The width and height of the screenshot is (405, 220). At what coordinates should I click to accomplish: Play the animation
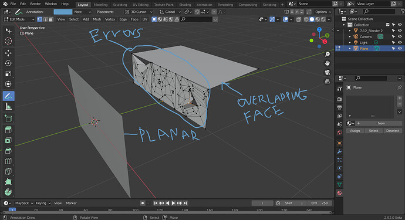(173, 203)
